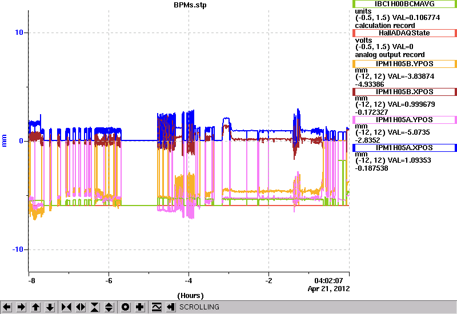Click the 04:02:07 timestamp label
The height and width of the screenshot is (314, 457).
[328, 281]
